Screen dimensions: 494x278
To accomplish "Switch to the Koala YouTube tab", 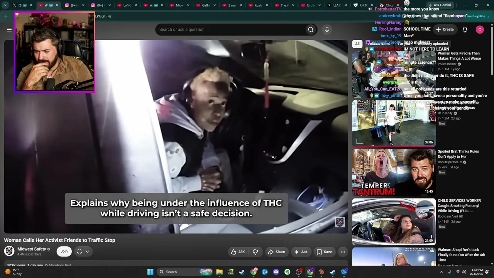I will click(259, 5).
